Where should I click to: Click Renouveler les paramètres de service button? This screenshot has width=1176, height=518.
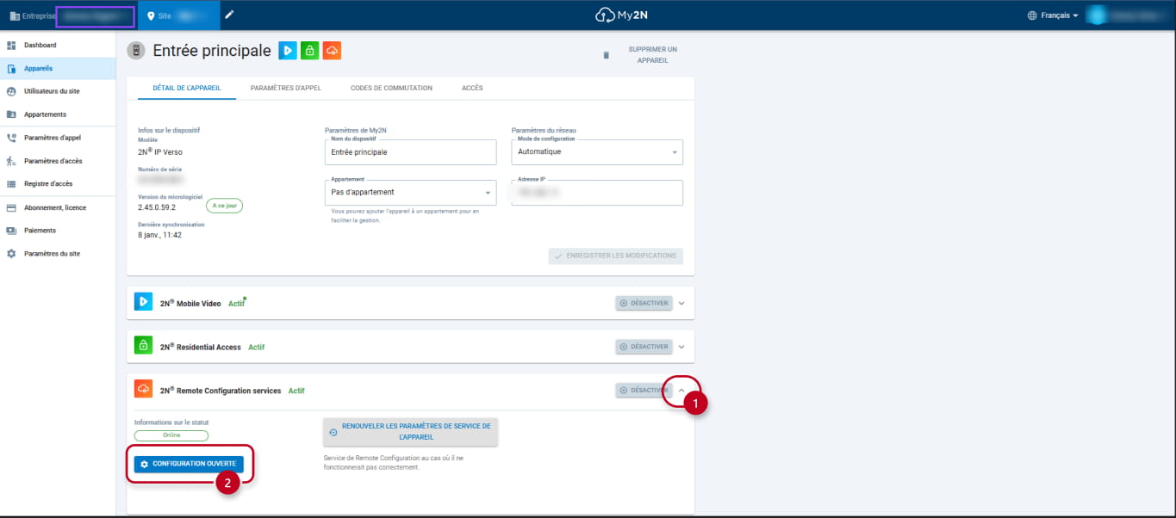point(411,432)
